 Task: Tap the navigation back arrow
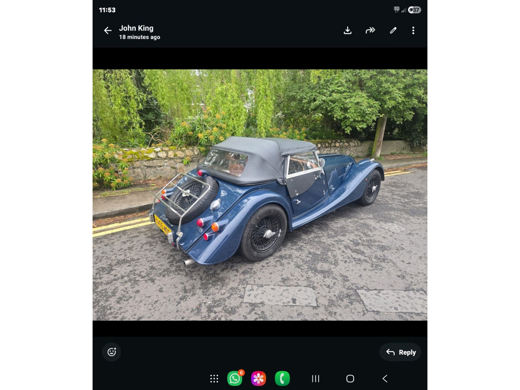(x=385, y=379)
